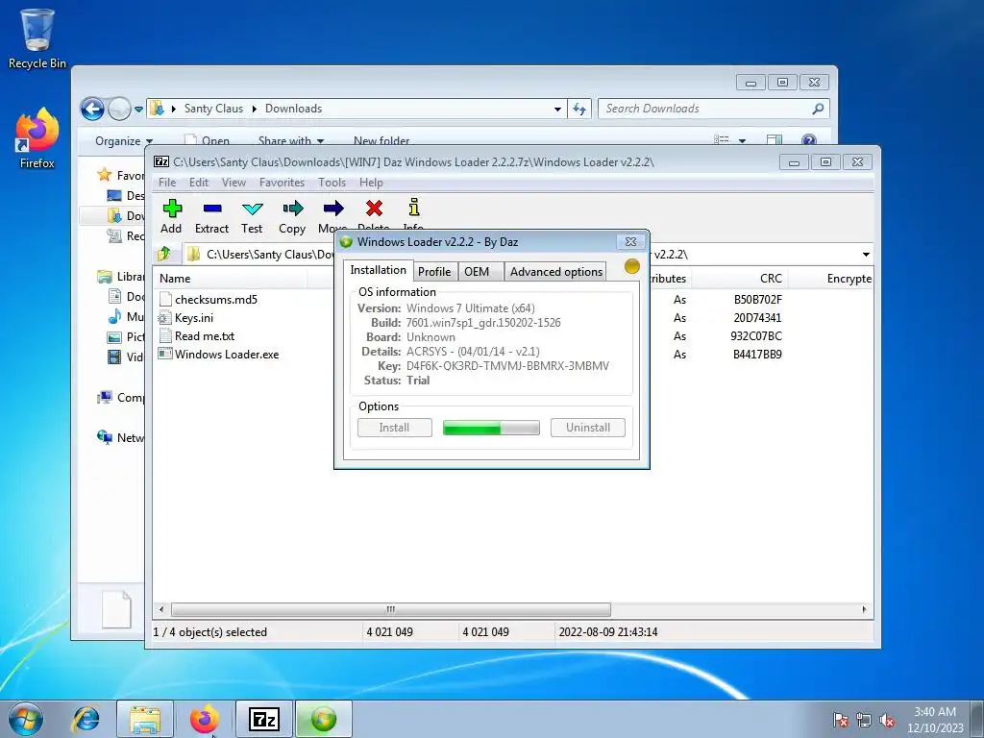
Task: Click the CRC column header in 7-Zip
Action: pyautogui.click(x=739, y=278)
